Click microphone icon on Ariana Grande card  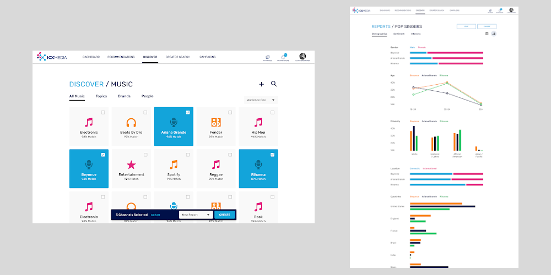click(x=174, y=123)
